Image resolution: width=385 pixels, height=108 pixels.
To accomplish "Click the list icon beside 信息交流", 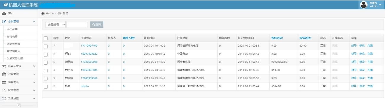I will pos(4,82).
